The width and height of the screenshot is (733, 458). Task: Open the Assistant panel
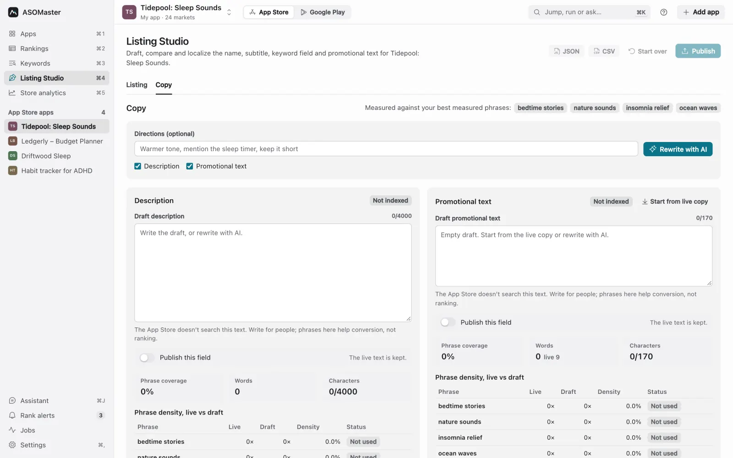[x=57, y=401]
